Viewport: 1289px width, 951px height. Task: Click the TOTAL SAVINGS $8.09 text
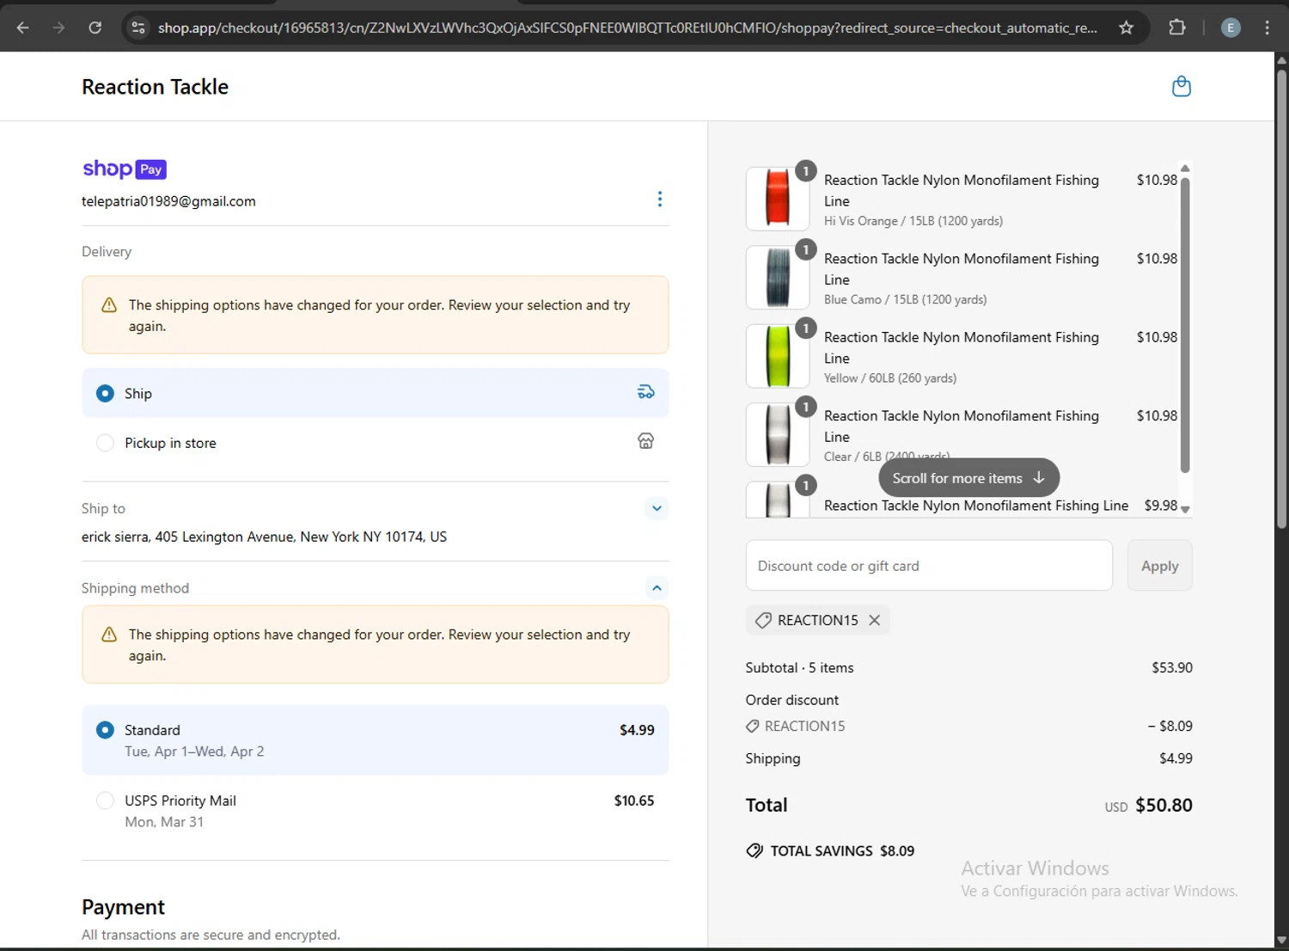tap(842, 850)
